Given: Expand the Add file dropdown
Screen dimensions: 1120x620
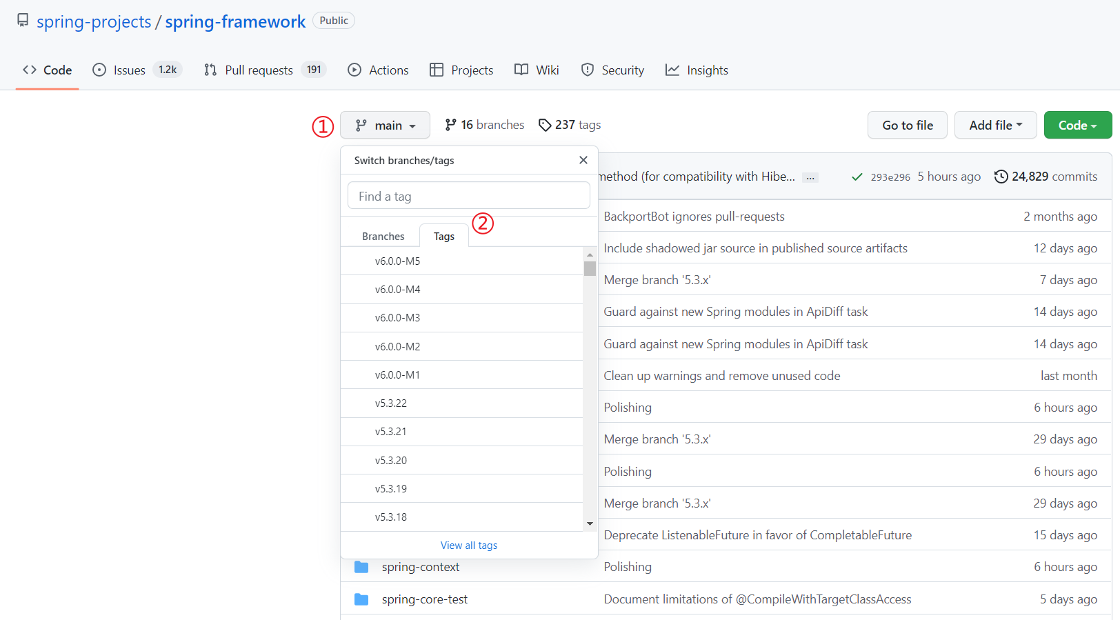Looking at the screenshot, I should (x=996, y=125).
